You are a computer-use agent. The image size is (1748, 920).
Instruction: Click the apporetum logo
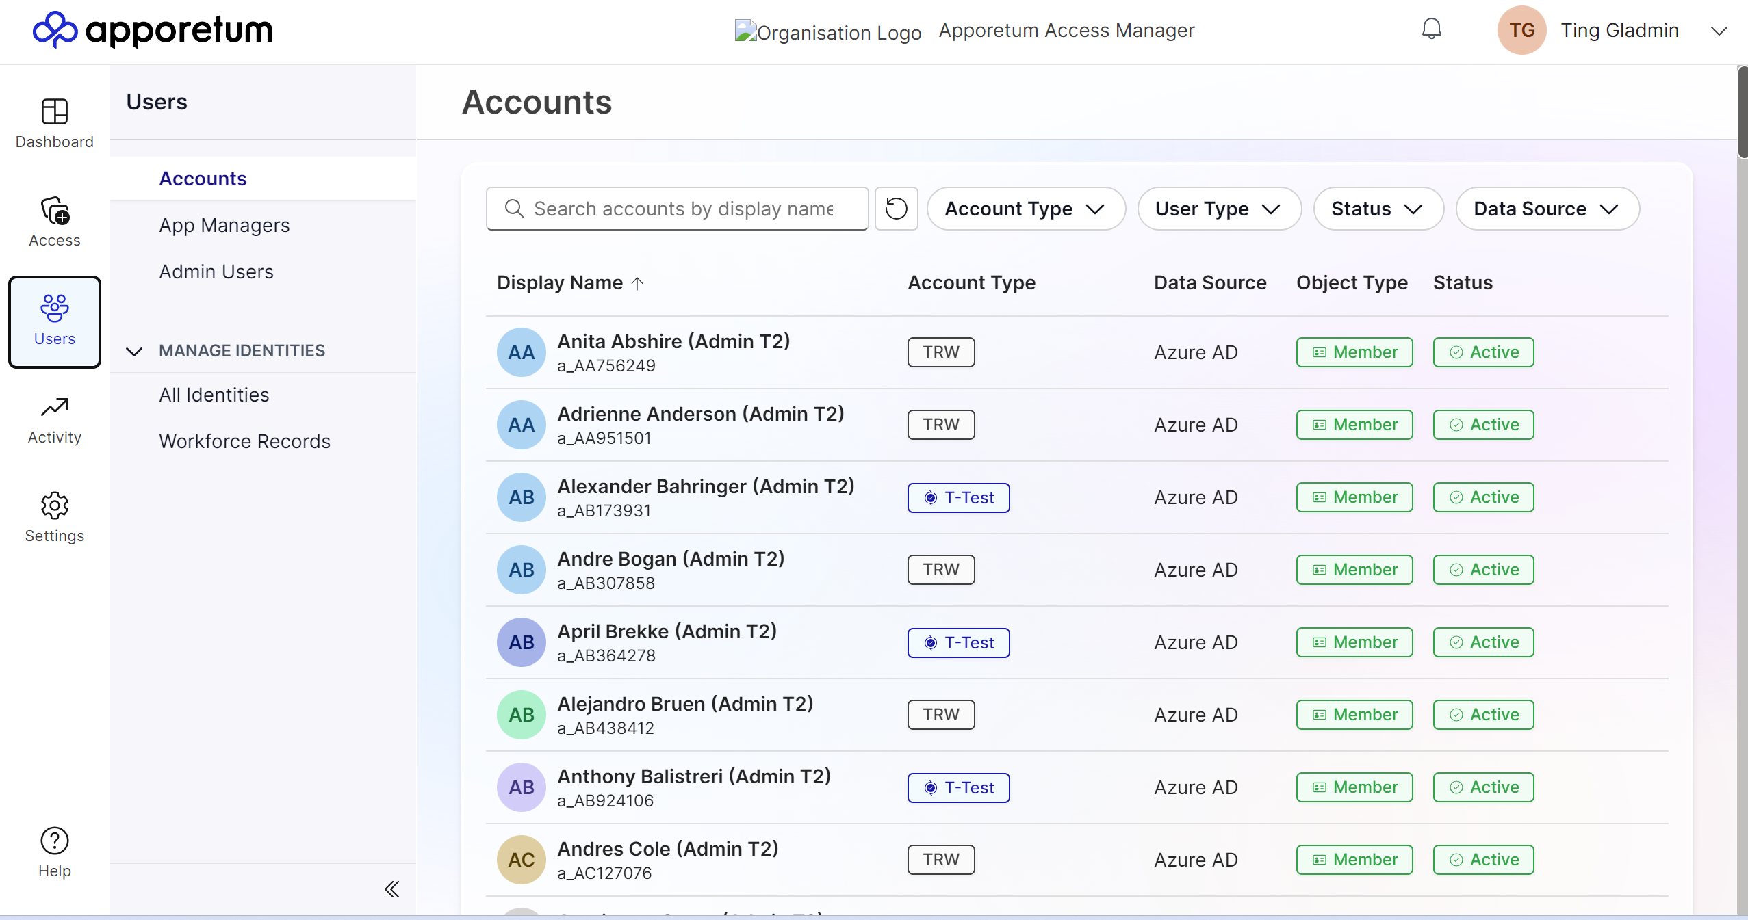pyautogui.click(x=153, y=30)
